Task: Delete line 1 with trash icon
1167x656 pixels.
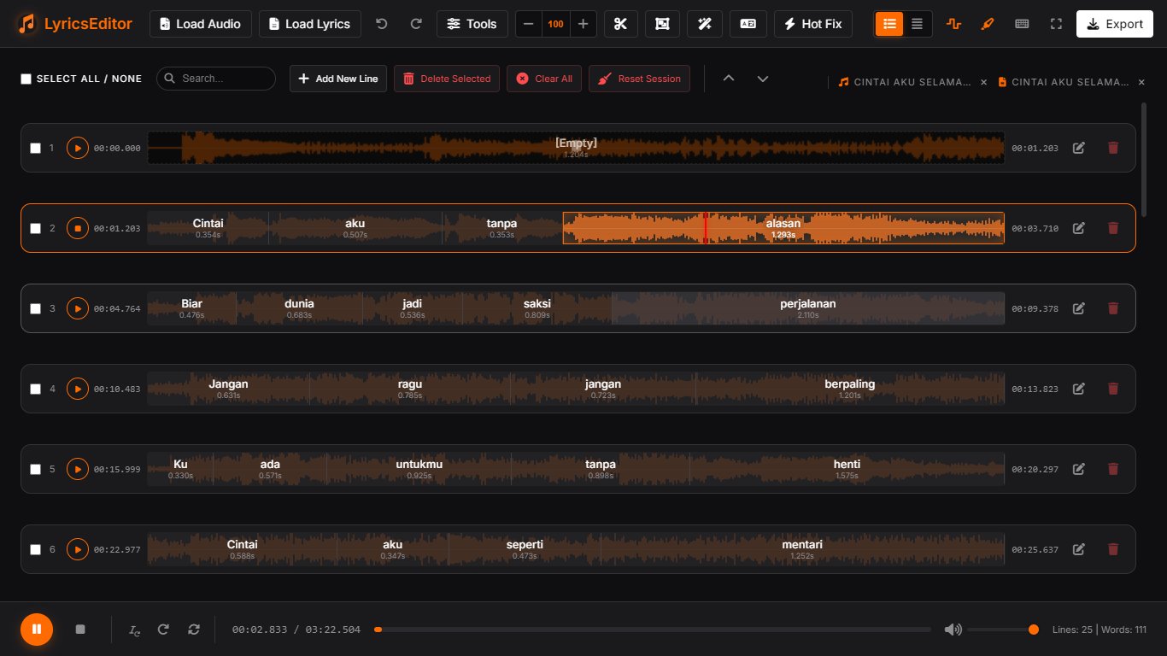Action: (1112, 148)
